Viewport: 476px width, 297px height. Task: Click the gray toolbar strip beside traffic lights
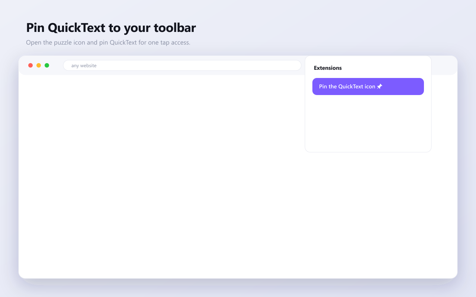56,65
